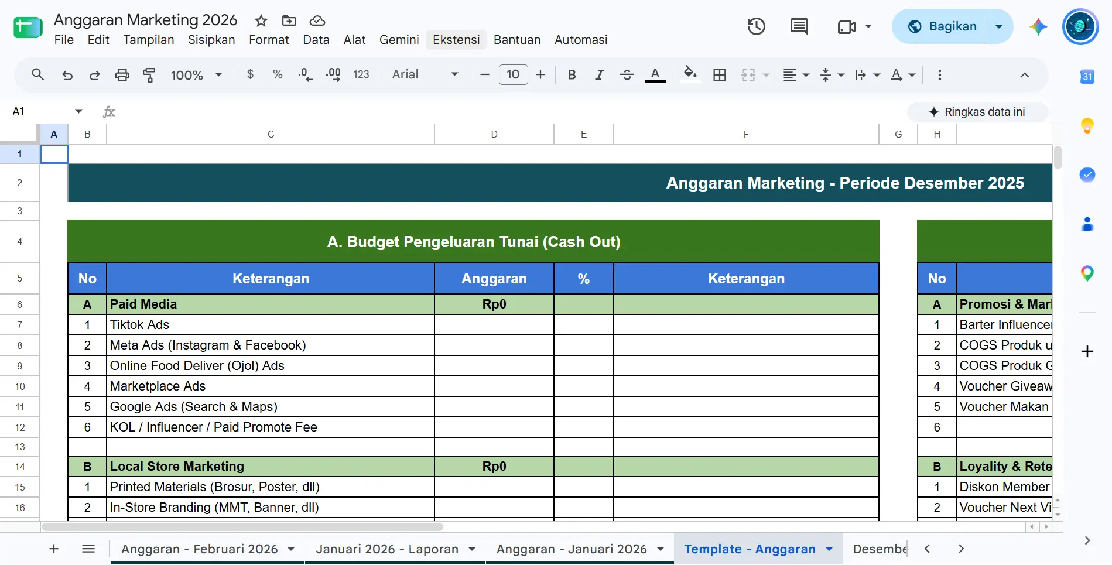Open the Sisipkan menu
Viewport: 1112px width, 565px height.
[x=211, y=40]
